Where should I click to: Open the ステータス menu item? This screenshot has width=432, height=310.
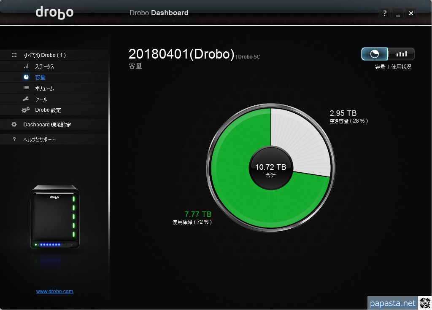tap(44, 67)
